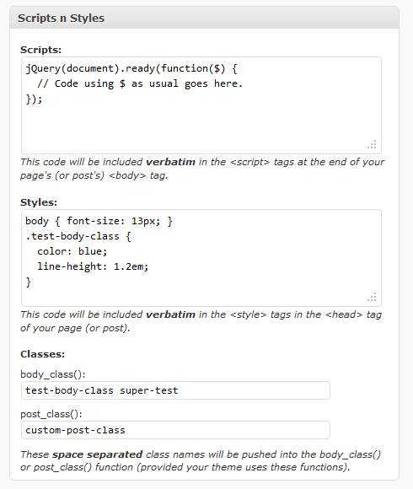This screenshot has height=489, width=413.
Task: Place cursor on '.test-body-class {' line
Action: tap(78, 236)
